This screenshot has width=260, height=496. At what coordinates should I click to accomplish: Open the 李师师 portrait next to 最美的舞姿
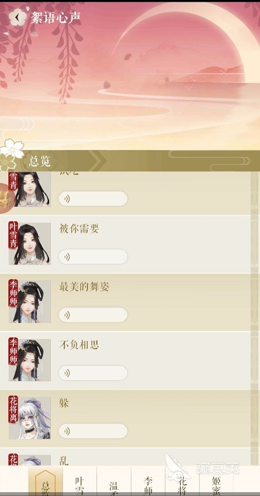click(x=30, y=301)
